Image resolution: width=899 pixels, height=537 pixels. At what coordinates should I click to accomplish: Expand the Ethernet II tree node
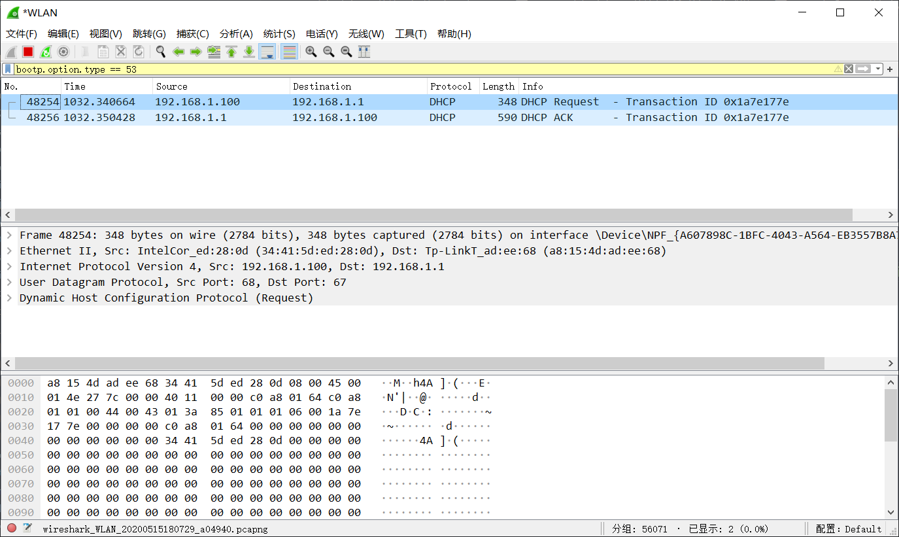tap(10, 251)
